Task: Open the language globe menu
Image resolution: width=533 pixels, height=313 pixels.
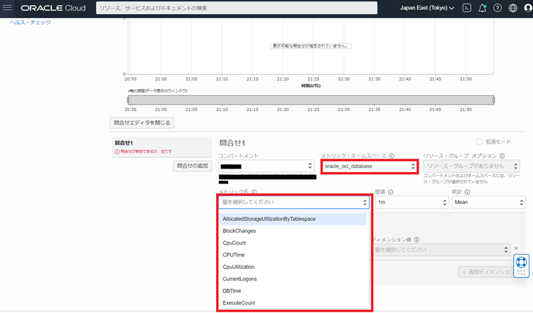Action: click(x=513, y=9)
